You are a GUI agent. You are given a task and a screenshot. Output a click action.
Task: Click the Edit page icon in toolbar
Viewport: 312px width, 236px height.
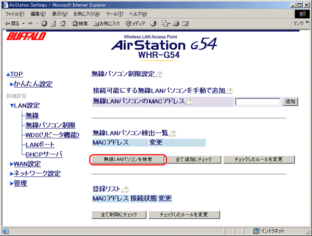click(x=185, y=24)
